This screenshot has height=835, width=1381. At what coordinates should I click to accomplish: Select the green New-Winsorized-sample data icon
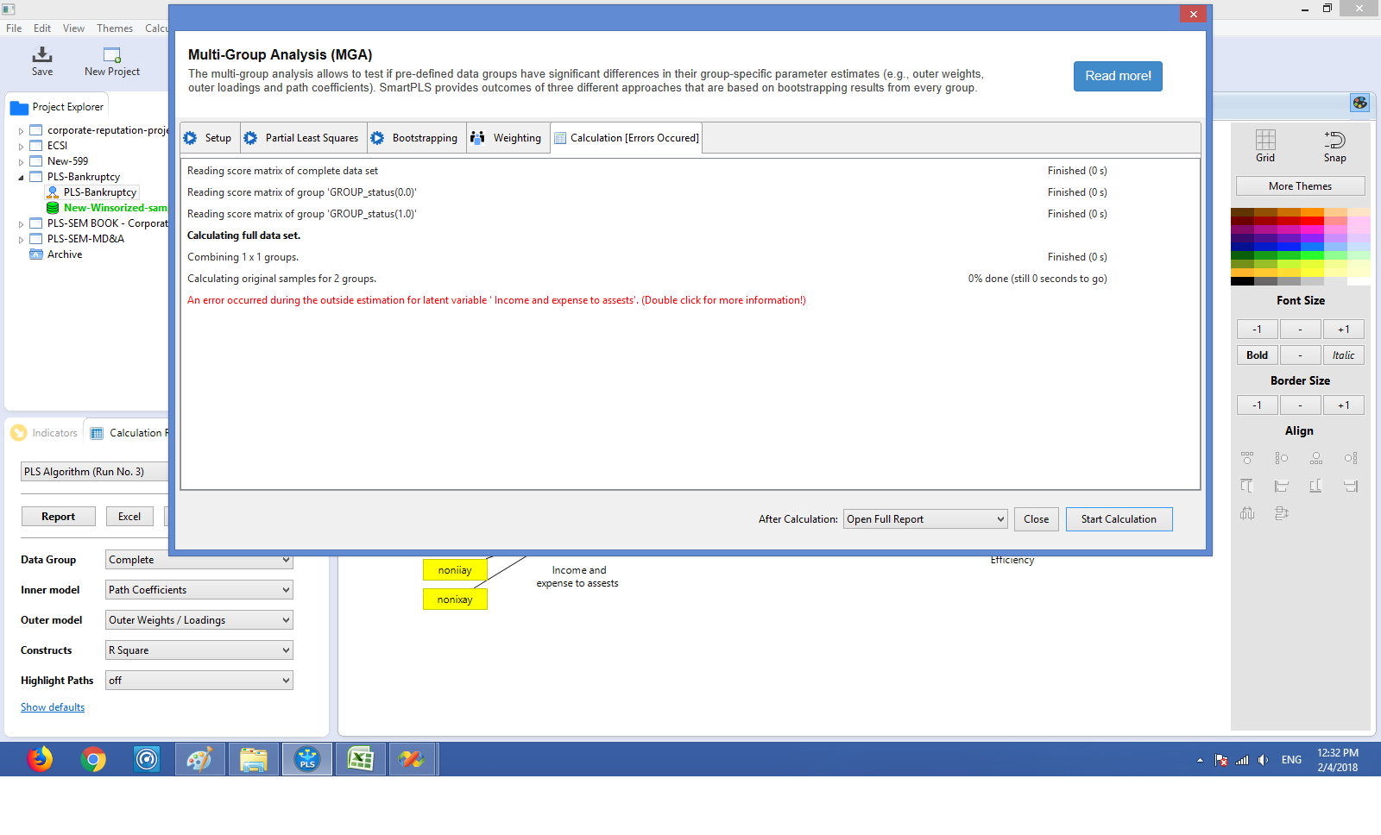(53, 208)
